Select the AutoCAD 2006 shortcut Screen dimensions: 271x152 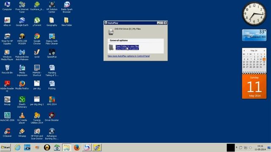point(7,117)
